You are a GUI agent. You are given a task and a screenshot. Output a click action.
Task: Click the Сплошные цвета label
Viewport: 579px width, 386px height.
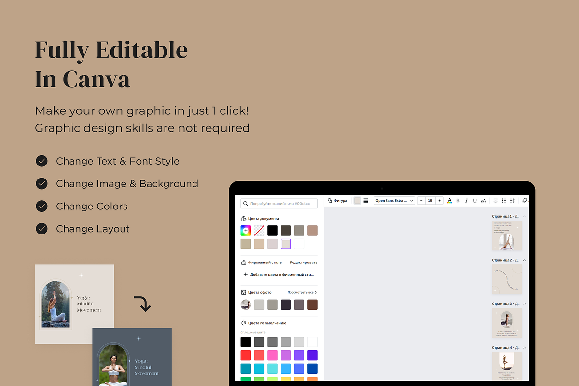pos(253,332)
